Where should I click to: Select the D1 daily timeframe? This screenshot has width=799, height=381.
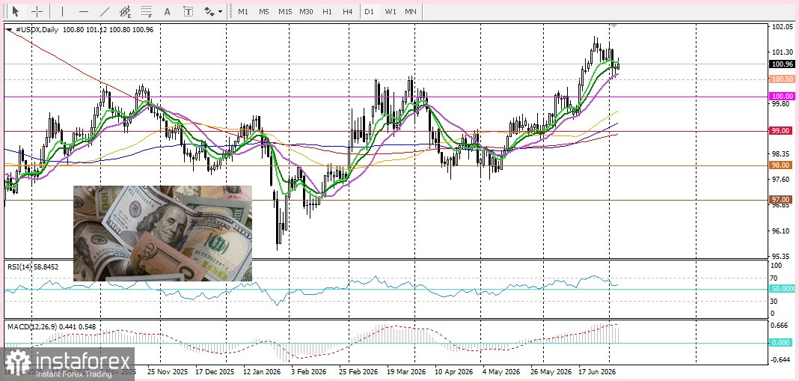(x=369, y=11)
